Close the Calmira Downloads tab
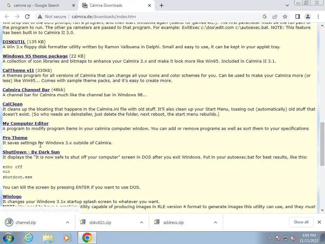325x244 pixels. click(x=149, y=5)
